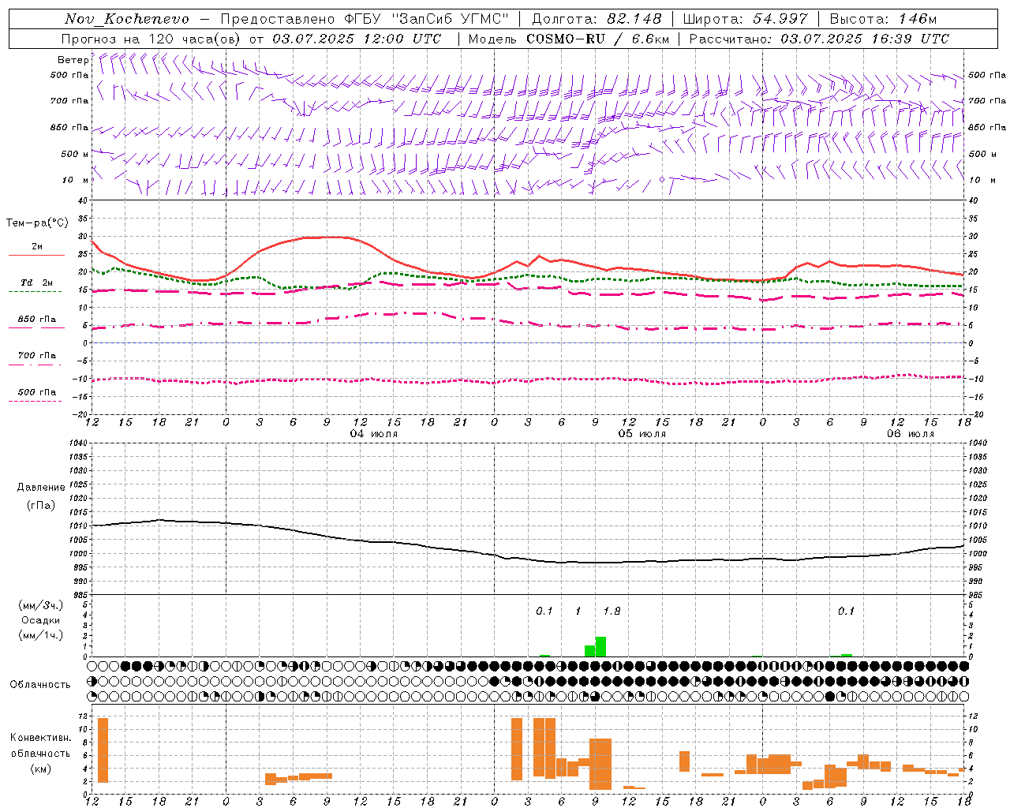This screenshot has height=808, width=1010.
Task: Click the 'Ветер' wind panel label
Action: point(73,60)
